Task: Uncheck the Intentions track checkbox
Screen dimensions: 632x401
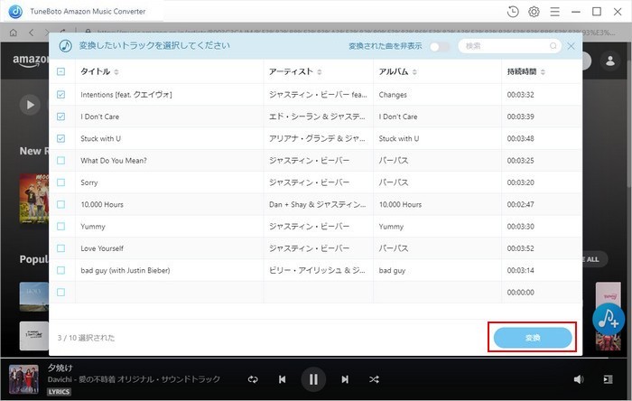Action: tap(60, 94)
